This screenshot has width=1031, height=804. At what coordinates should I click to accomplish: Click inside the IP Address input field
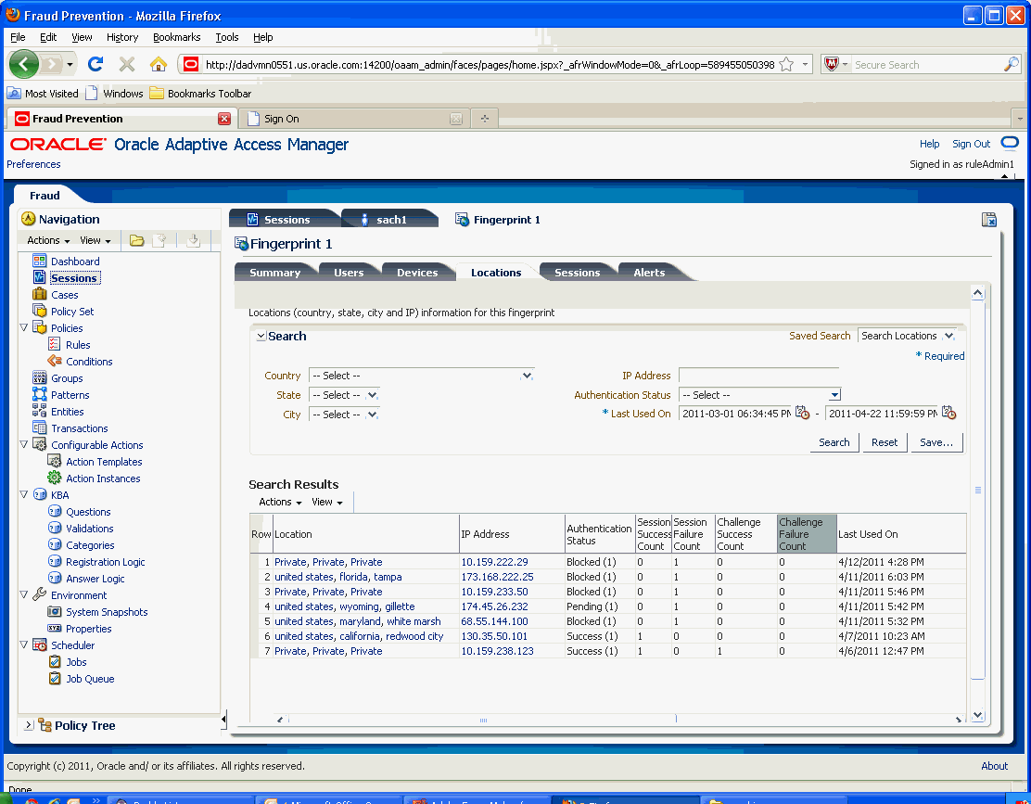[x=756, y=375]
